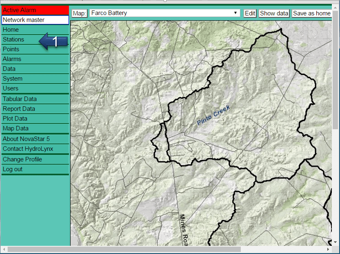Log out of the application
The image size is (340, 254).
pyautogui.click(x=13, y=169)
